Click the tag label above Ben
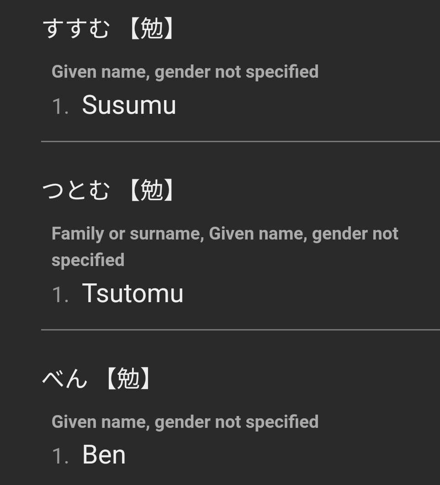 pyautogui.click(x=185, y=422)
